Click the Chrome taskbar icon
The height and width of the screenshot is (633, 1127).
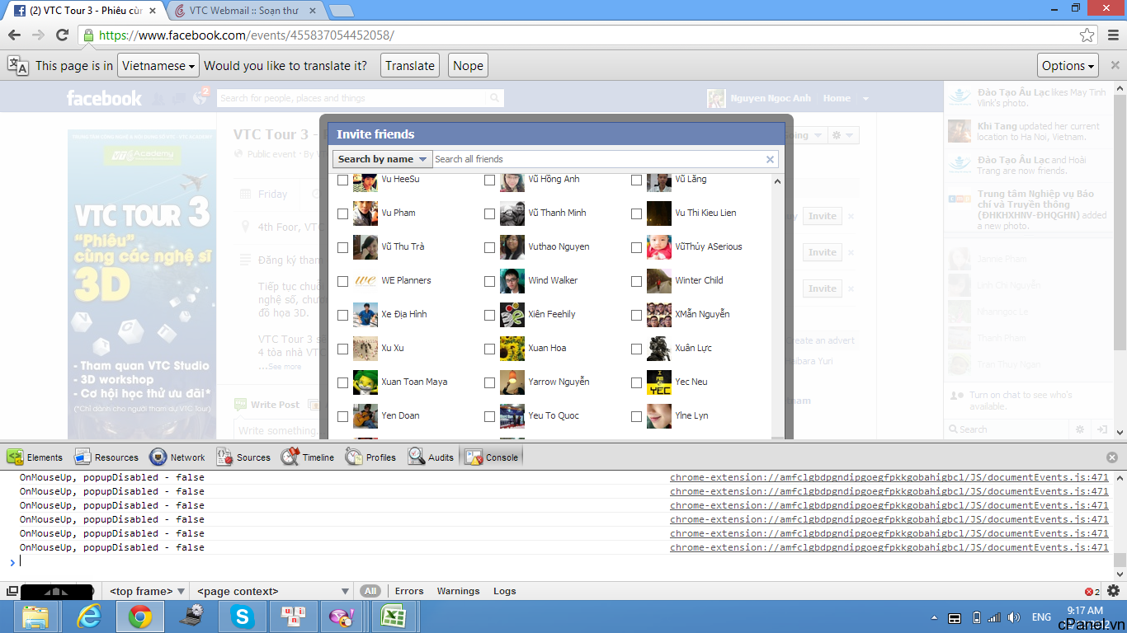coord(139,617)
